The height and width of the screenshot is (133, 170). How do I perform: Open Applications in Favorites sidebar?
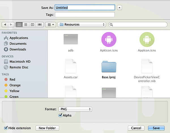16,38
